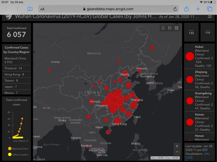Select the Macau: 7 row
The image size is (217, 162).
[x=16, y=92]
